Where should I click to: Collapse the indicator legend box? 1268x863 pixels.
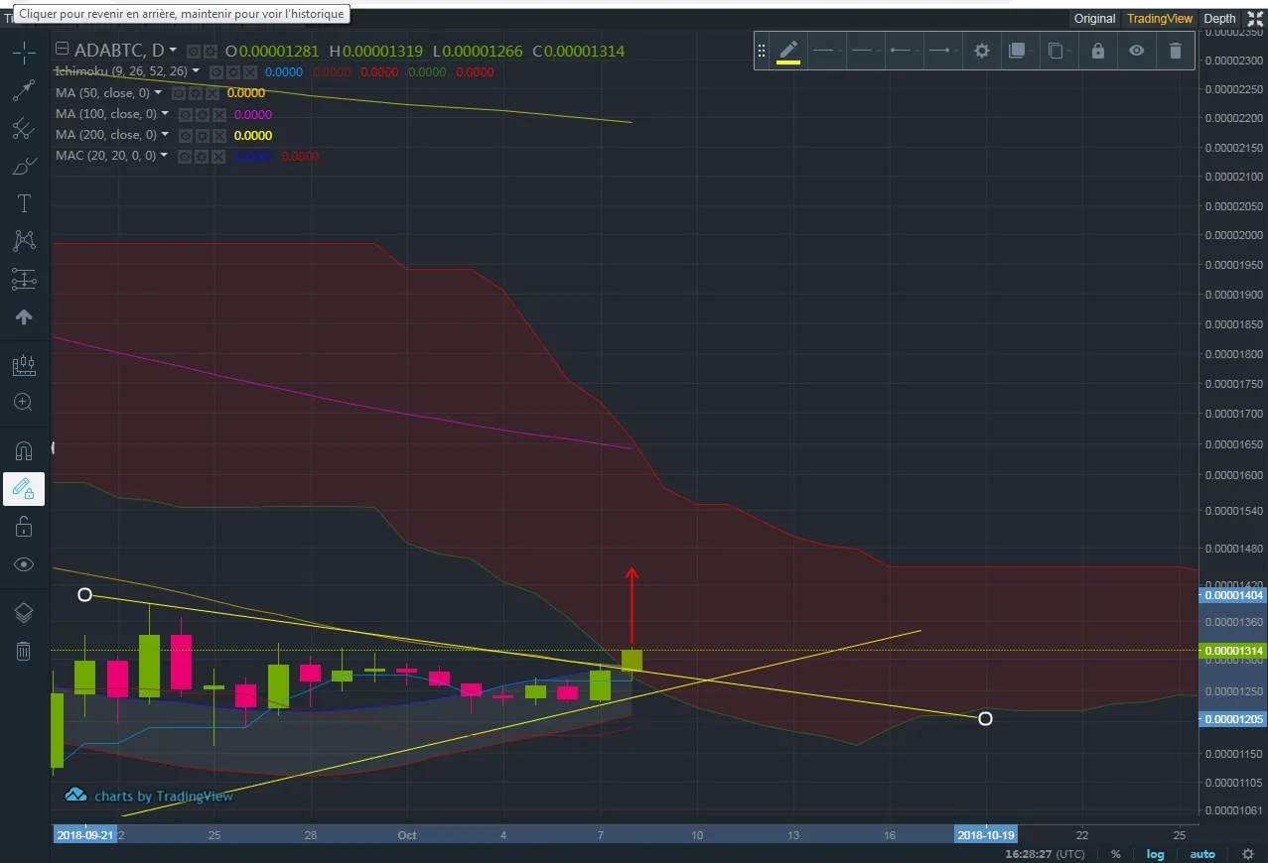pyautogui.click(x=64, y=50)
